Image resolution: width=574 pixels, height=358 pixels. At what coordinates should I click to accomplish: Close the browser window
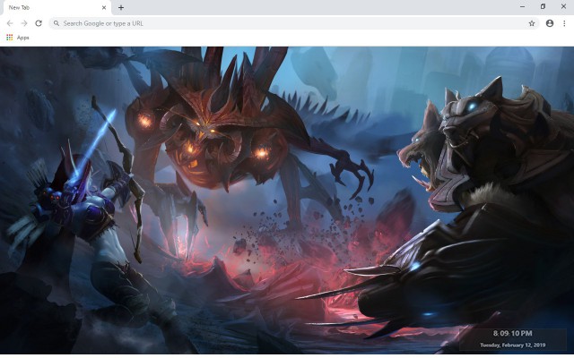pos(563,6)
